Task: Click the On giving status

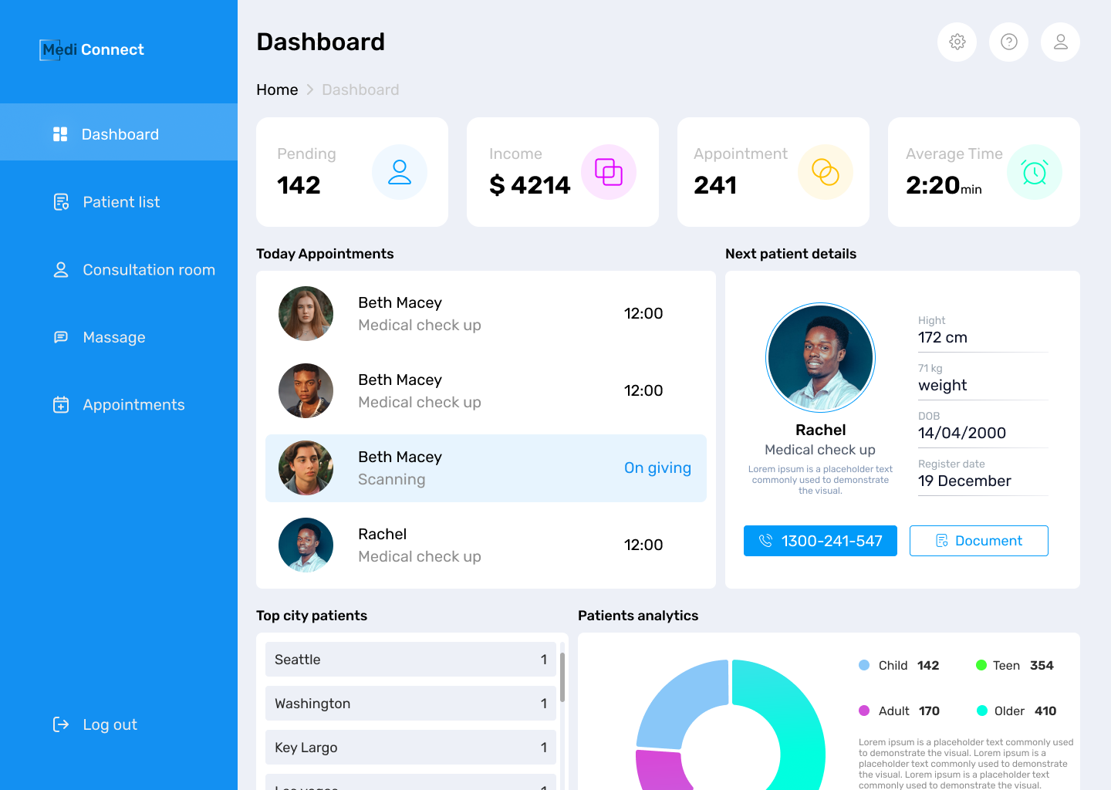Action: point(657,468)
